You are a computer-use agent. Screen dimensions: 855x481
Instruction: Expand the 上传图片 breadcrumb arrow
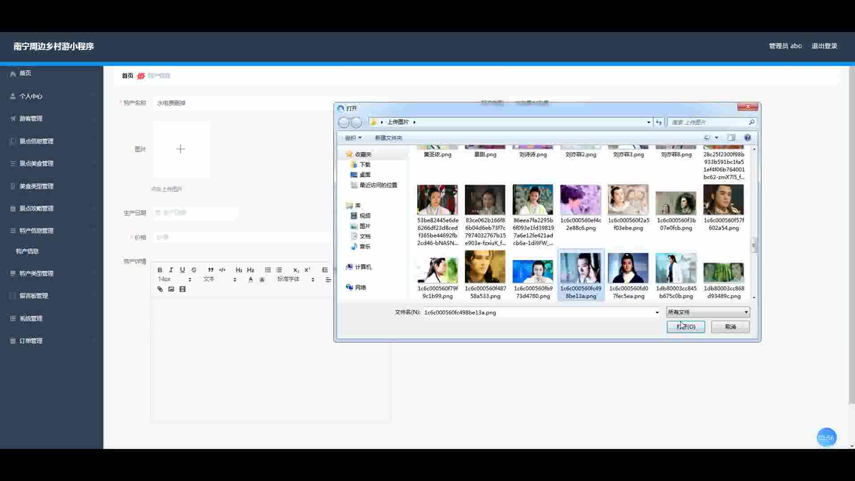[x=414, y=122]
